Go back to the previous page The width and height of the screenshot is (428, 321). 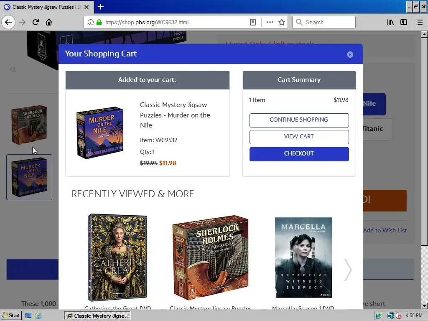pyautogui.click(x=8, y=22)
